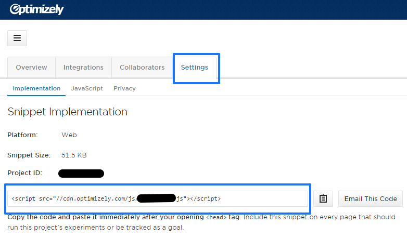Click the Web platform value
This screenshot has width=407, height=239.
click(x=69, y=135)
